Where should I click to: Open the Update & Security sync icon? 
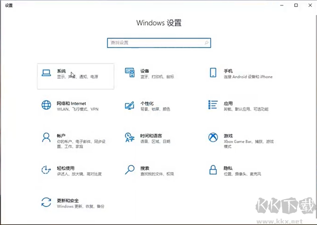(46, 202)
